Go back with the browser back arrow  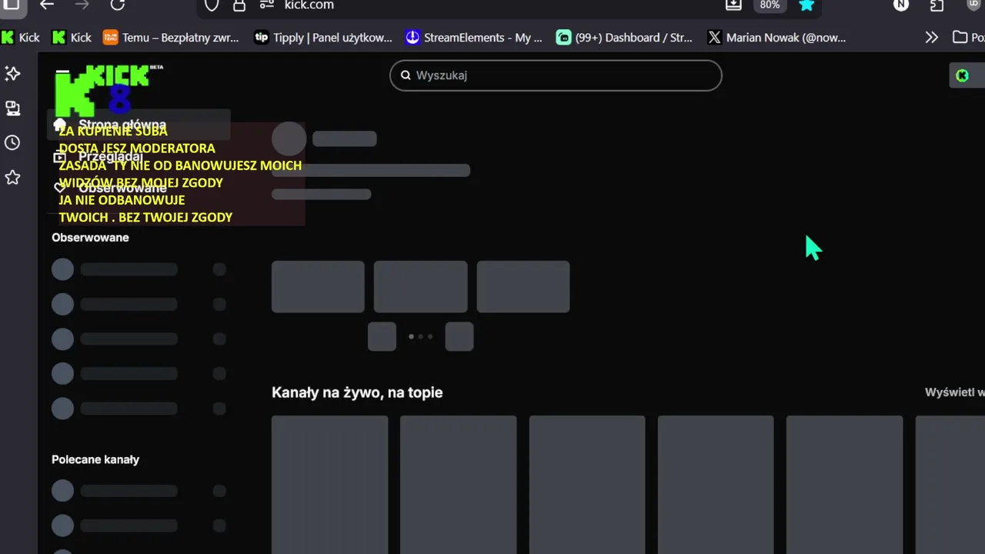(x=47, y=5)
